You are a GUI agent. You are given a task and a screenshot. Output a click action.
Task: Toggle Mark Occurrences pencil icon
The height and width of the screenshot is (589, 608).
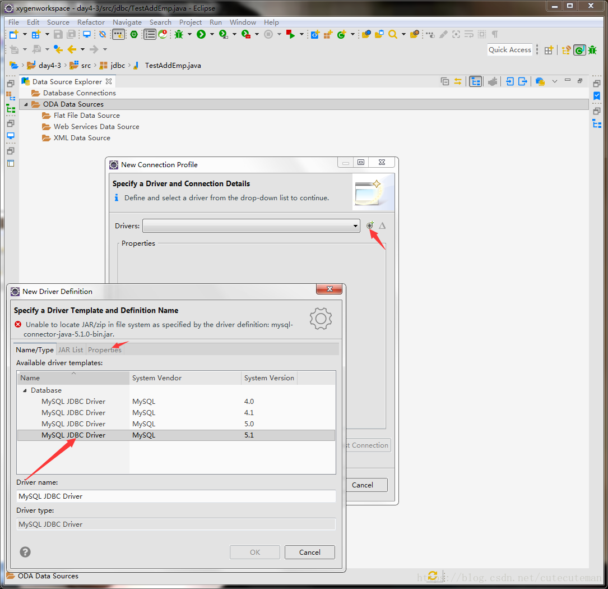coord(443,35)
